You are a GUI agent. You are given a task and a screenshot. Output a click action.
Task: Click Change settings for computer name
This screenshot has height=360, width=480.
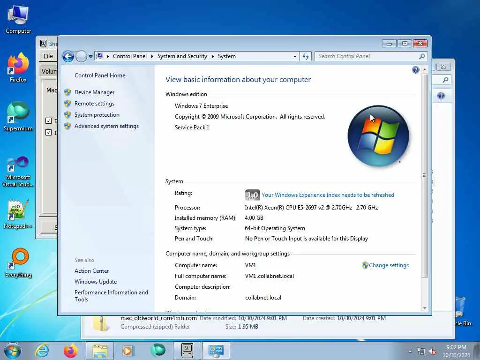click(x=389, y=265)
